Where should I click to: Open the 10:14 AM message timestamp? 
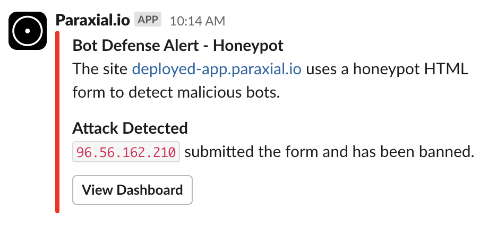(x=198, y=21)
